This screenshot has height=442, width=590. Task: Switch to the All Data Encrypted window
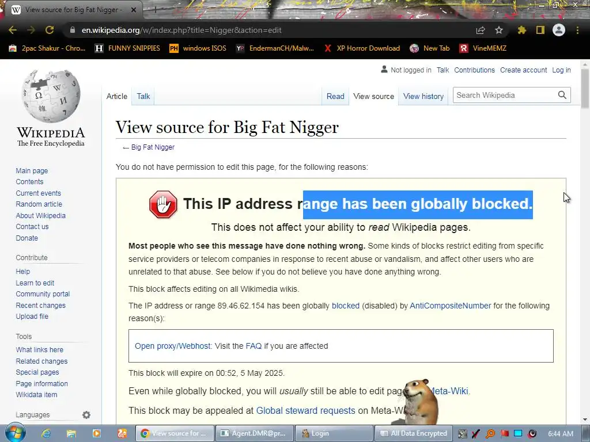click(x=414, y=433)
